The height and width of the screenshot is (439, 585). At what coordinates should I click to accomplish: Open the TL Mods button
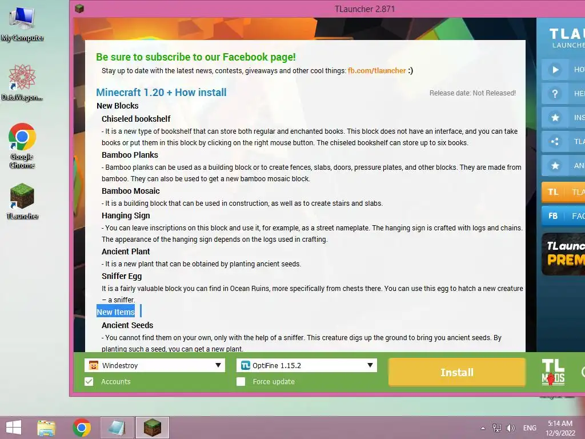pos(553,372)
